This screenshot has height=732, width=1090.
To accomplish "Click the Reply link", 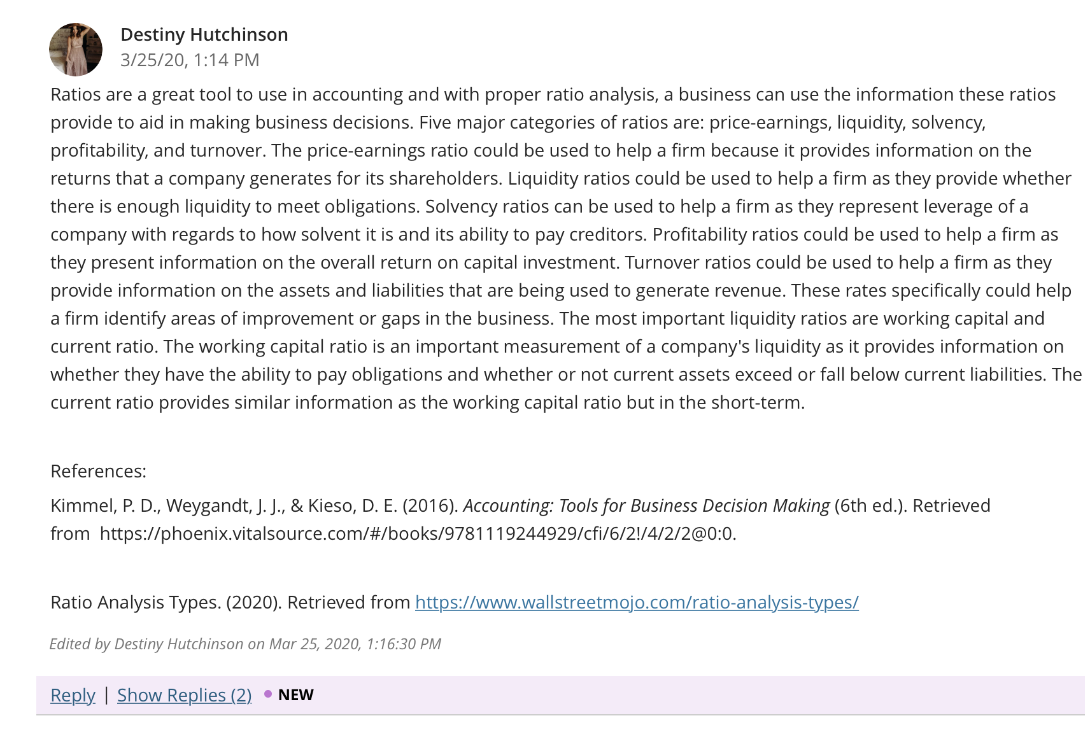I will (73, 695).
